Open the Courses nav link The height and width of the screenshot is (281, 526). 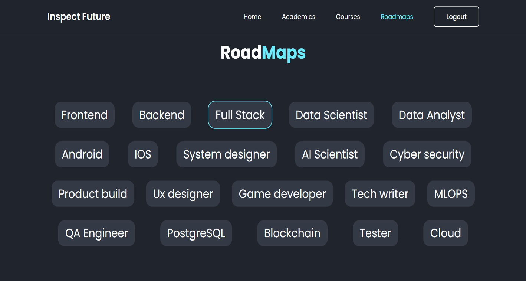pyautogui.click(x=348, y=17)
